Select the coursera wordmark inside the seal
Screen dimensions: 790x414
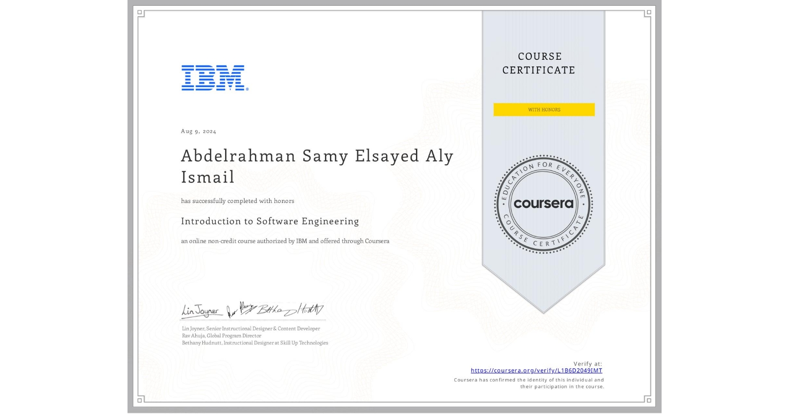[x=544, y=204]
